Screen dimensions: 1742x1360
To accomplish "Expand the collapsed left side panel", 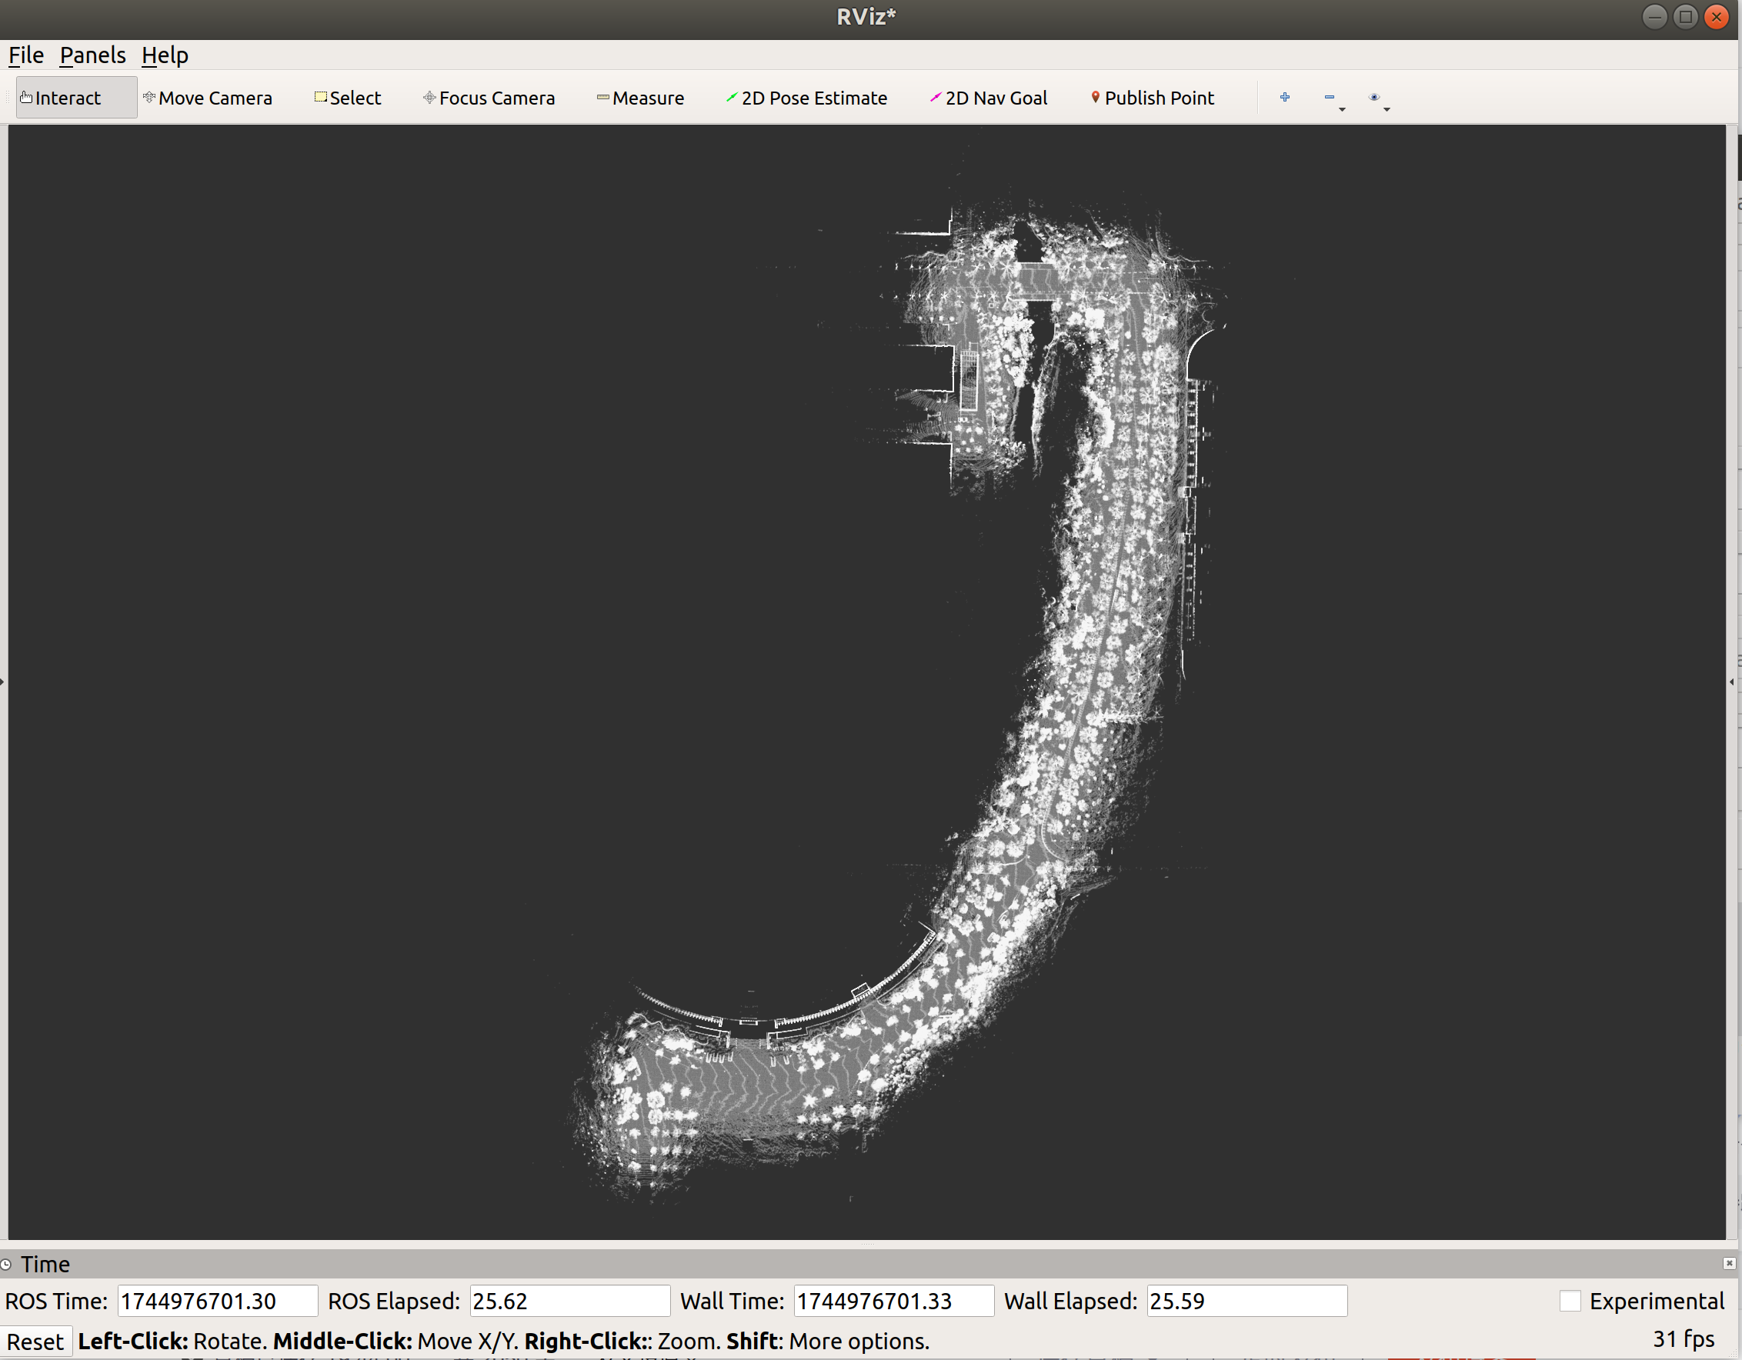I will (x=2, y=682).
